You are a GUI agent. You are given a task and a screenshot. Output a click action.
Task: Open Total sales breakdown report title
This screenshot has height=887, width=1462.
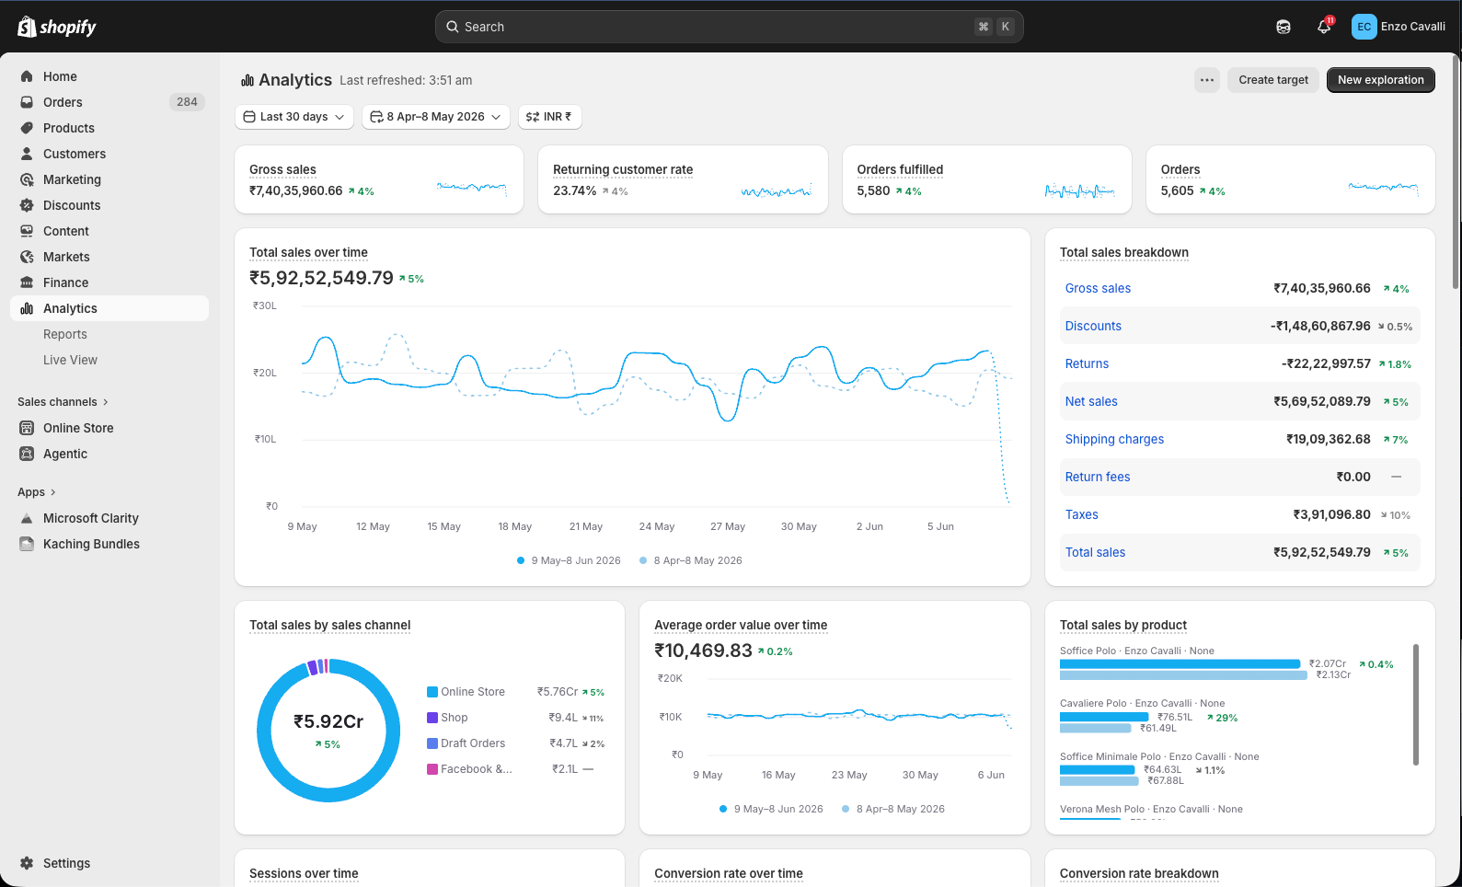click(1124, 252)
